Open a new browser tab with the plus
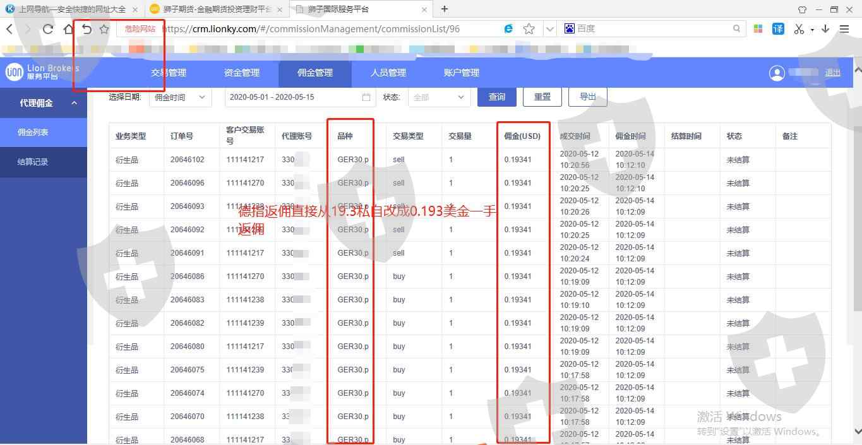This screenshot has width=862, height=445. (445, 9)
